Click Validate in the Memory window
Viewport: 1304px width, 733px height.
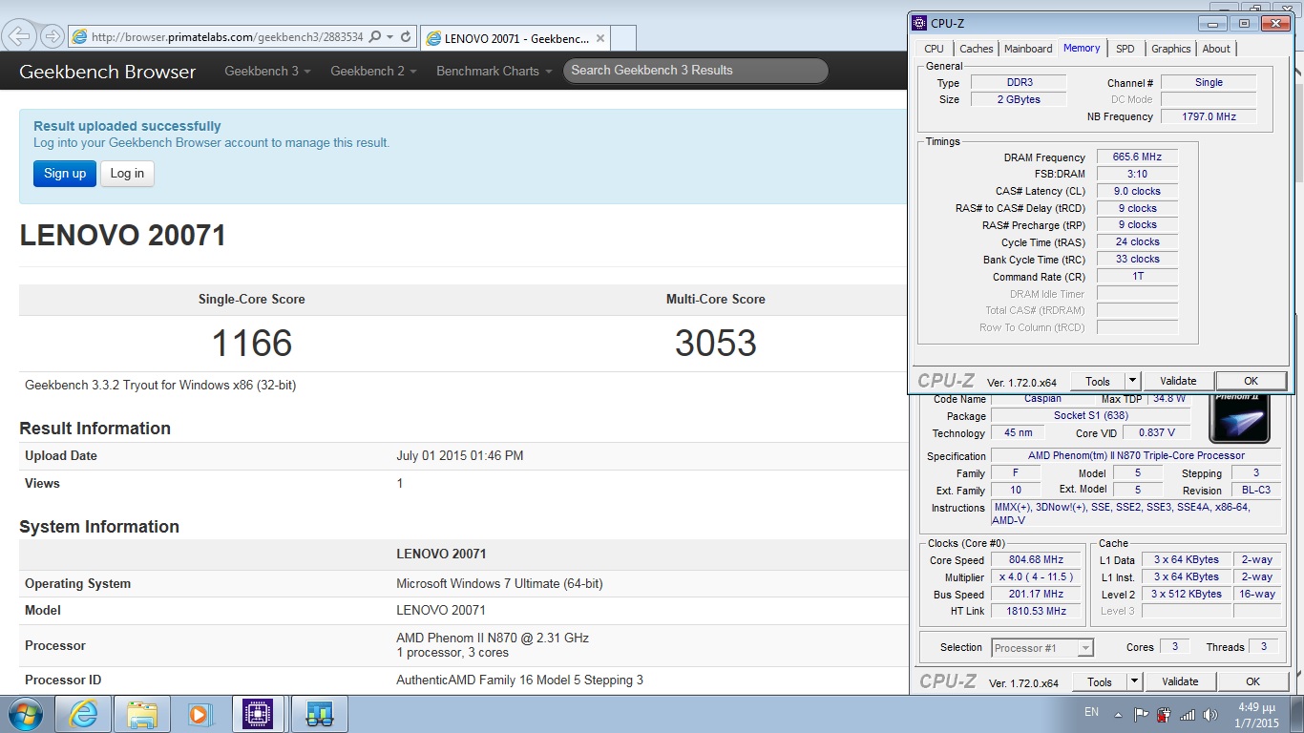1178,381
